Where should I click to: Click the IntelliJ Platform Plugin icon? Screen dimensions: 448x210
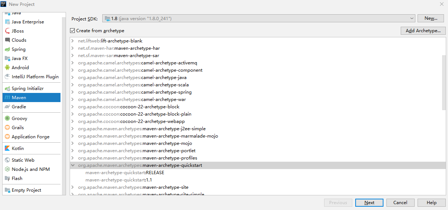(7, 77)
